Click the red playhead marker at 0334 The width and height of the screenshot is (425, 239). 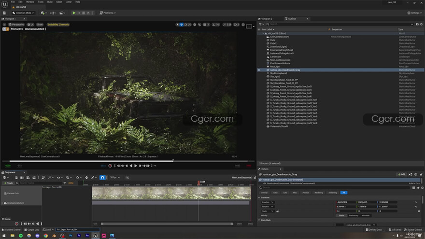(198, 183)
